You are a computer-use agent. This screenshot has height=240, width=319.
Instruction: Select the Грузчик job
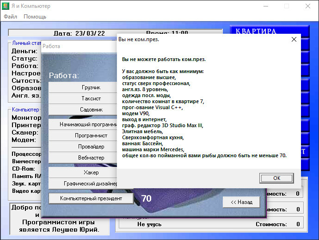[x=83, y=87]
